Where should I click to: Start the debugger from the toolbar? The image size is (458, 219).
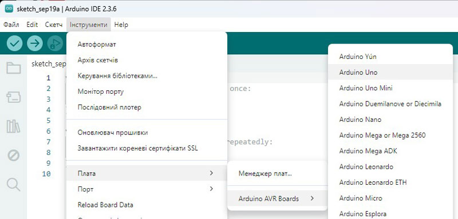pos(55,43)
